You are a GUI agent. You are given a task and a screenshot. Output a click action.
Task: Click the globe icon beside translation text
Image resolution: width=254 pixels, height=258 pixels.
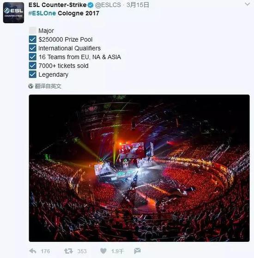pyautogui.click(x=31, y=86)
